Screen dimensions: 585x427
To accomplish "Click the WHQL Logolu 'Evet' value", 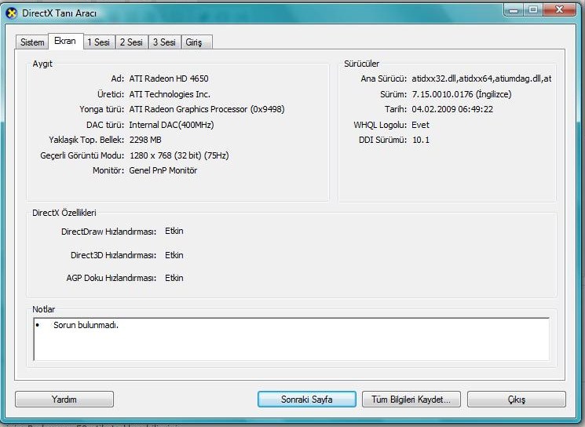I will (x=420, y=125).
